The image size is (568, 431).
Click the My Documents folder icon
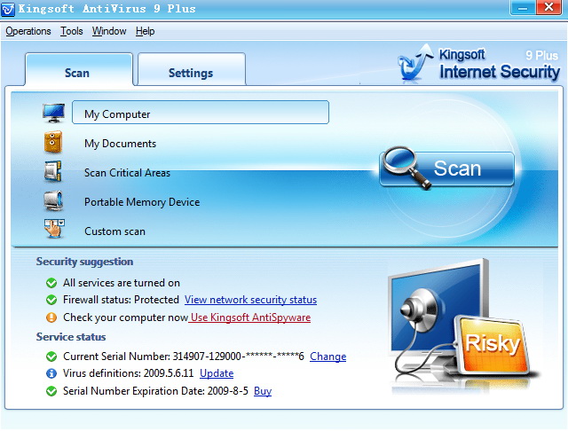pyautogui.click(x=53, y=142)
